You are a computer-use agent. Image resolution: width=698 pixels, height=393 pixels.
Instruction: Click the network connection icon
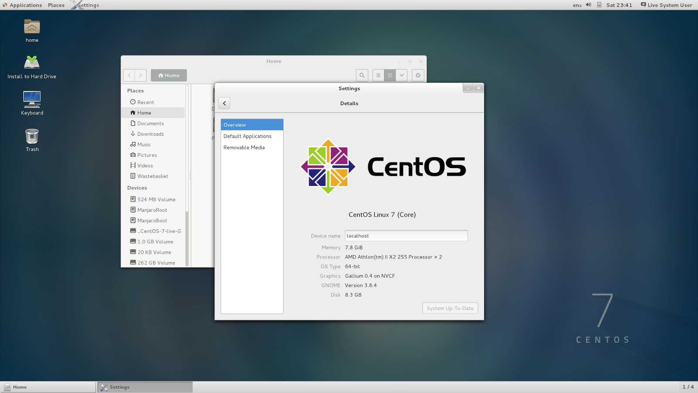click(x=599, y=5)
